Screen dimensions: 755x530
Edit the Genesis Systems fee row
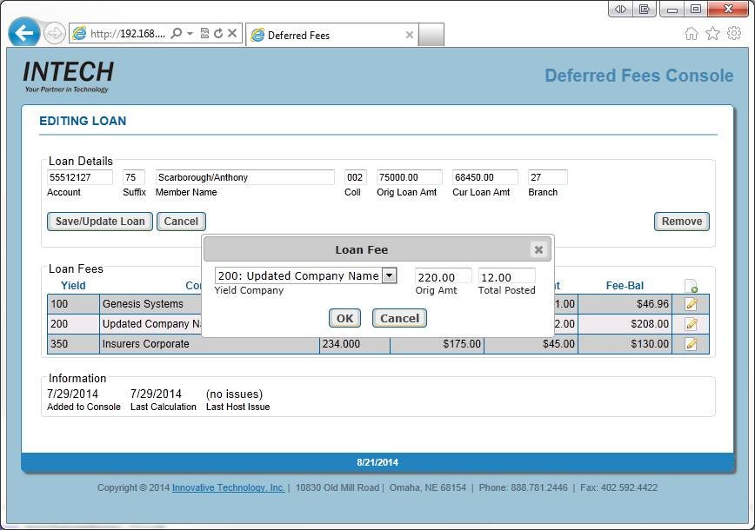[692, 304]
